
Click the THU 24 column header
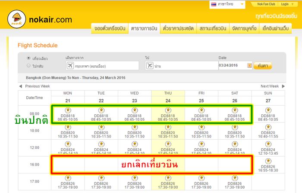coord(168,97)
